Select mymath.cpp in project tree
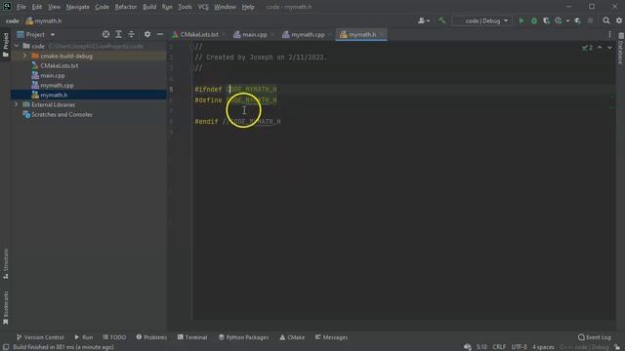 click(x=57, y=85)
